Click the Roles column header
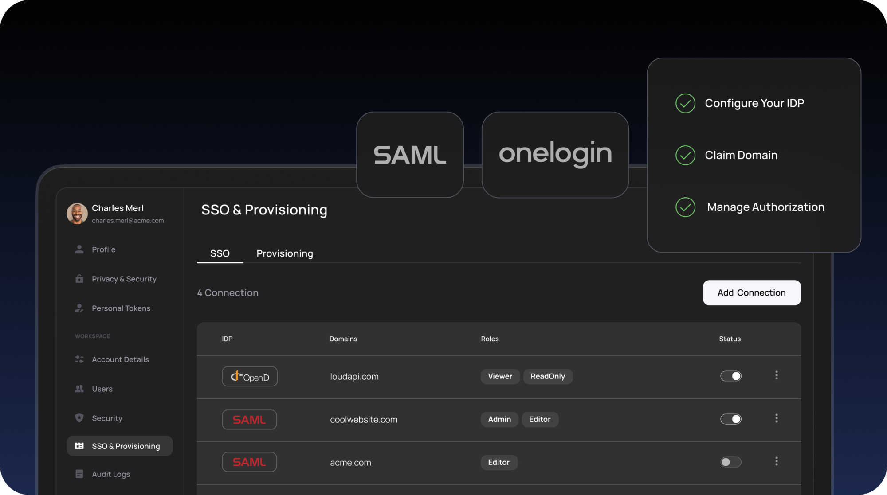Image resolution: width=887 pixels, height=495 pixels. [x=490, y=339]
